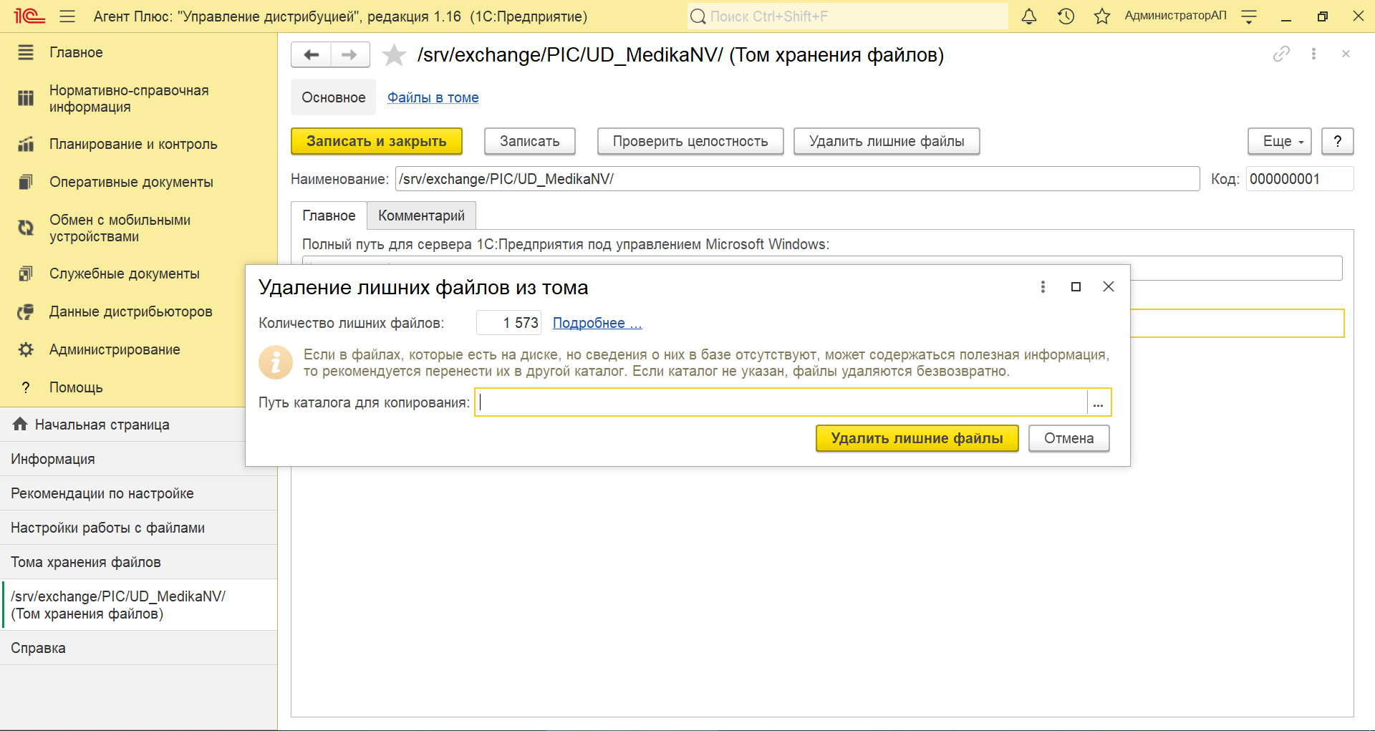Click the Количество лишних файлов value field

[508, 323]
